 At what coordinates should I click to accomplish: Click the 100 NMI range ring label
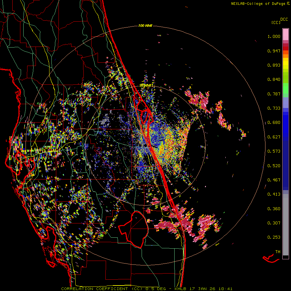click(x=145, y=26)
